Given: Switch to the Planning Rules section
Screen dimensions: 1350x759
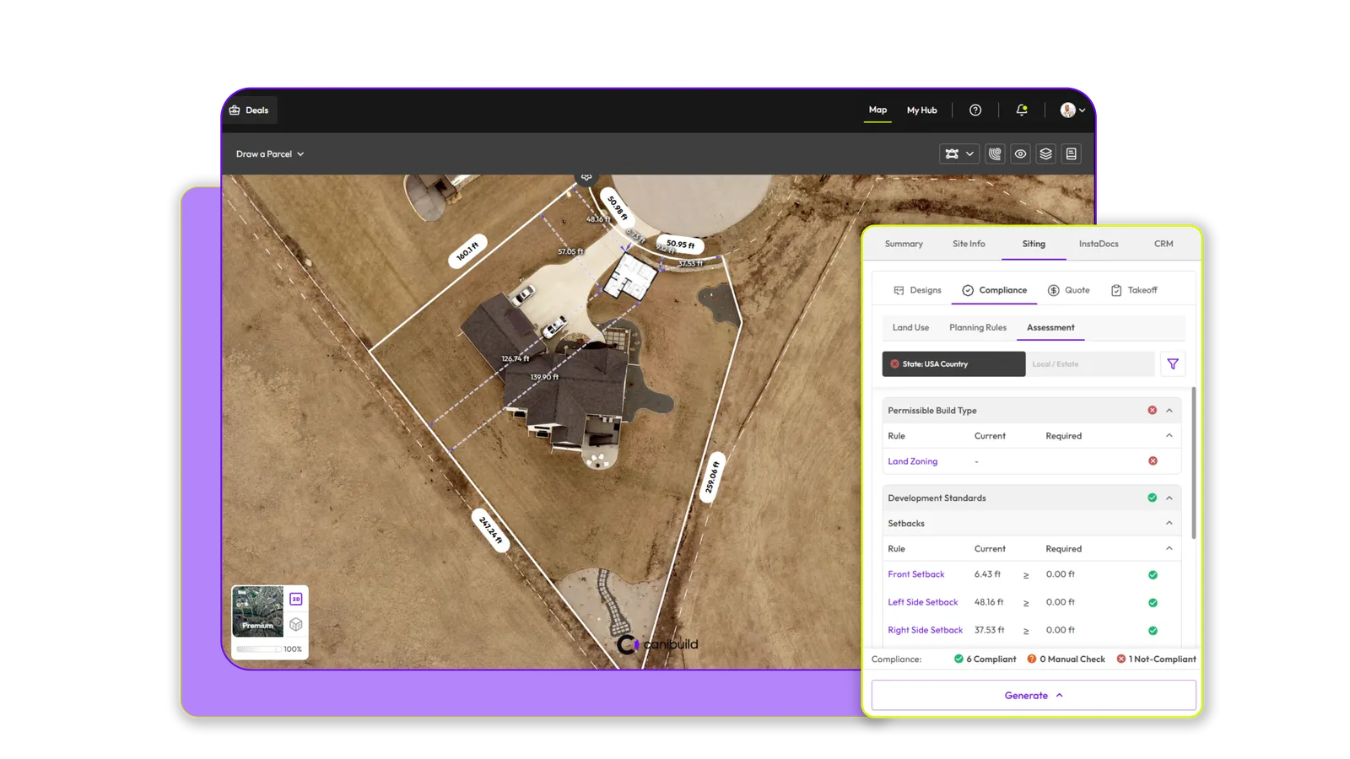Looking at the screenshot, I should (977, 327).
